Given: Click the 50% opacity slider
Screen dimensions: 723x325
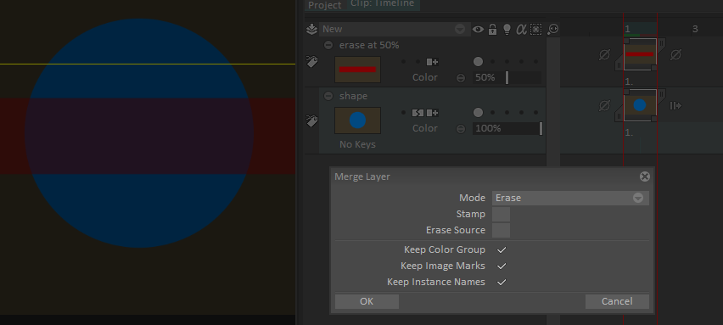Looking at the screenshot, I should coord(507,77).
